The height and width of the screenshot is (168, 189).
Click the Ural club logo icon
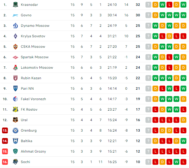point(15,120)
